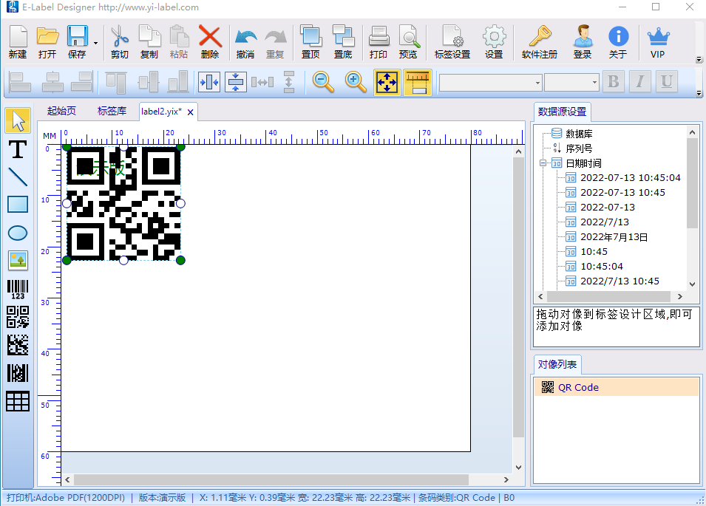Open the dropdown arrow next to 保存
The width and height of the screenshot is (706, 506).
point(95,43)
